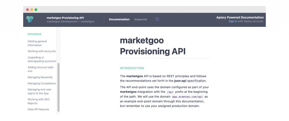Image resolution: width=289 pixels, height=121 pixels.
Task: Switch to the Documentation tab
Action: pyautogui.click(x=119, y=20)
